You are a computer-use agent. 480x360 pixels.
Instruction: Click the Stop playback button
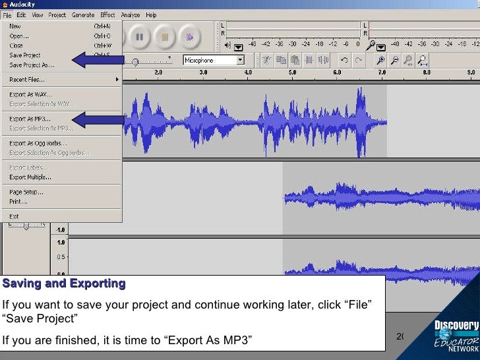click(165, 37)
